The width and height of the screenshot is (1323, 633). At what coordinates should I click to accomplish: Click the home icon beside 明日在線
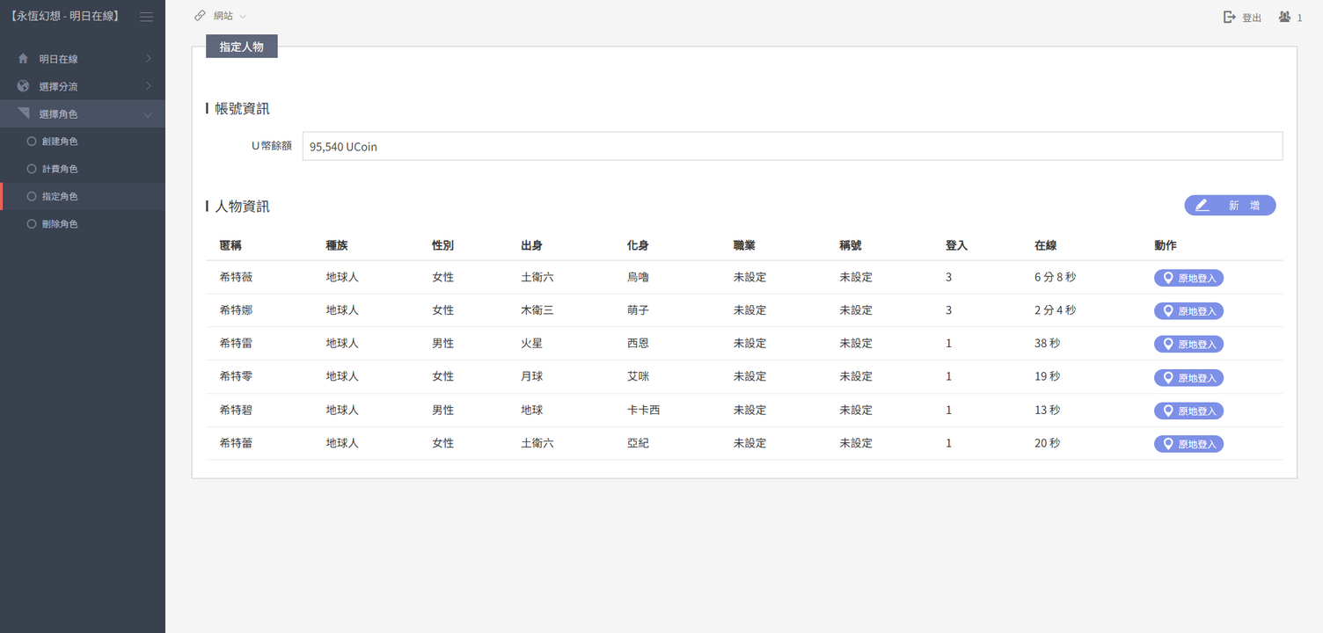point(23,59)
